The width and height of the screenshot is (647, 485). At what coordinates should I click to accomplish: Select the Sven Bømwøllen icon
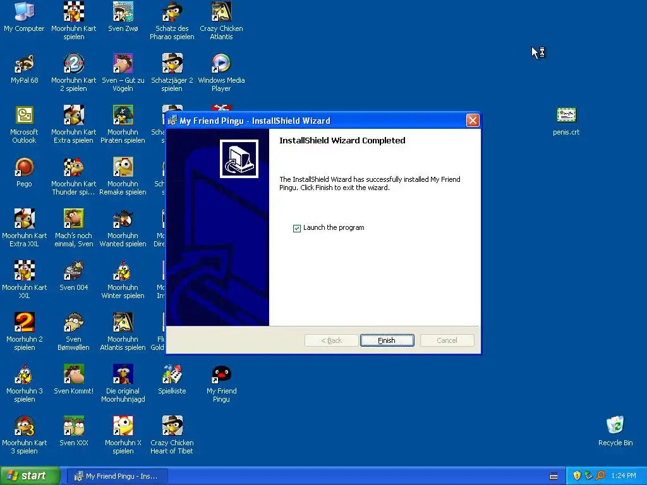pos(73,331)
